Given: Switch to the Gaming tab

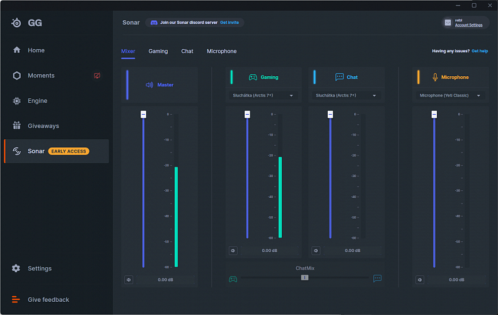Looking at the screenshot, I should pyautogui.click(x=158, y=51).
